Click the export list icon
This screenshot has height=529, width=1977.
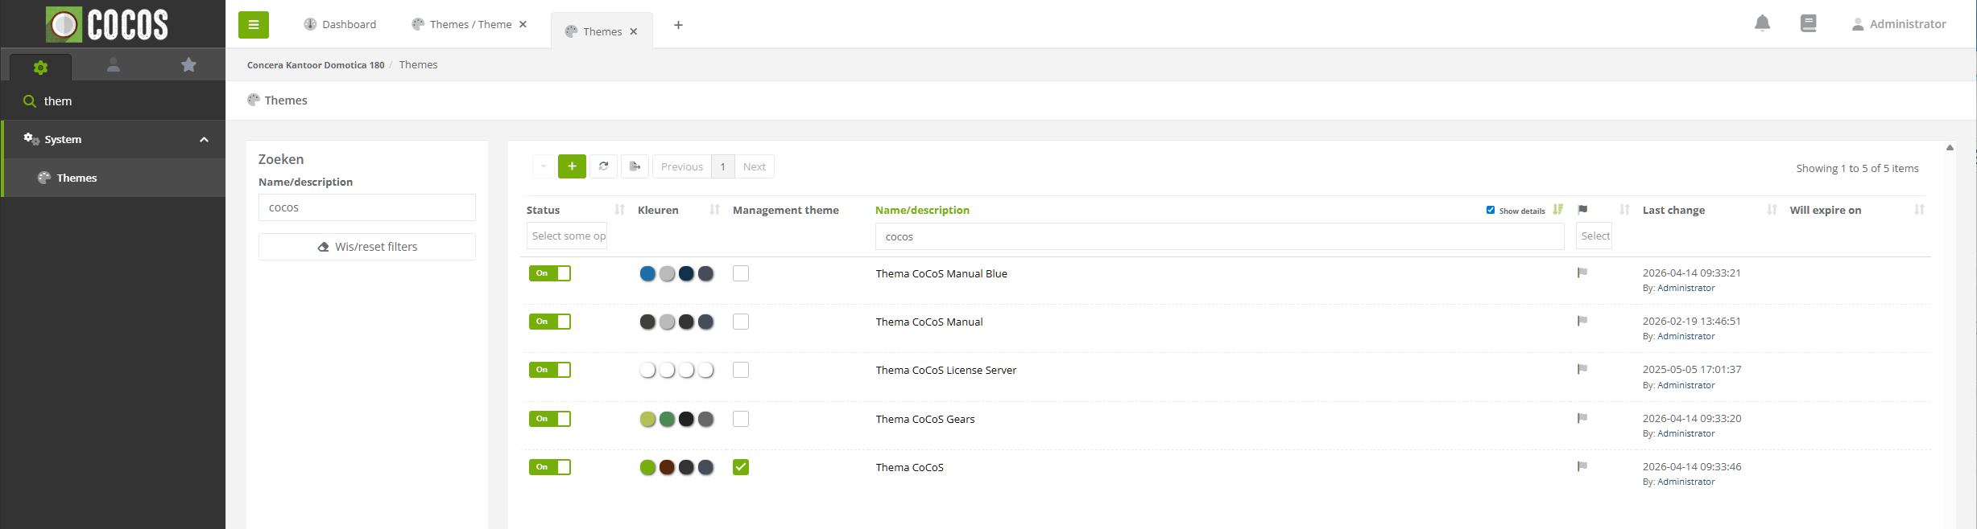pos(635,166)
